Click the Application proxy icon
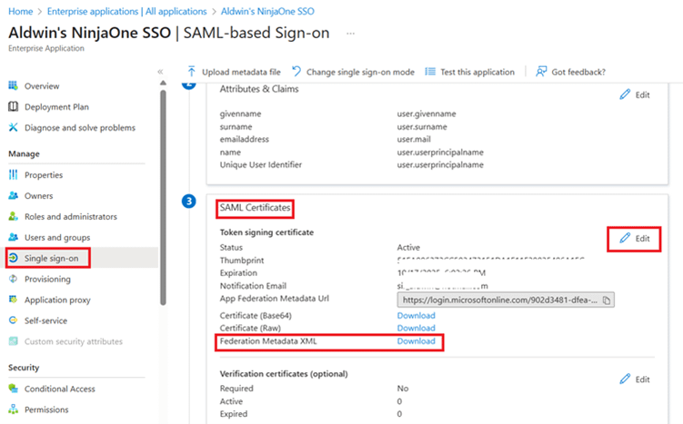This screenshot has height=424, width=683. coord(13,300)
